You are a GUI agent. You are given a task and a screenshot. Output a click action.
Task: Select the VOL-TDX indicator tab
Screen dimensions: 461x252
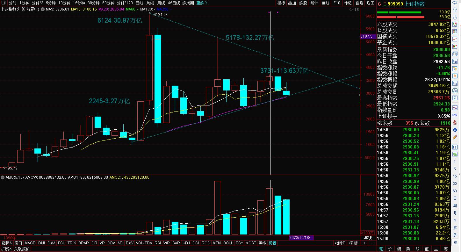[144, 243]
